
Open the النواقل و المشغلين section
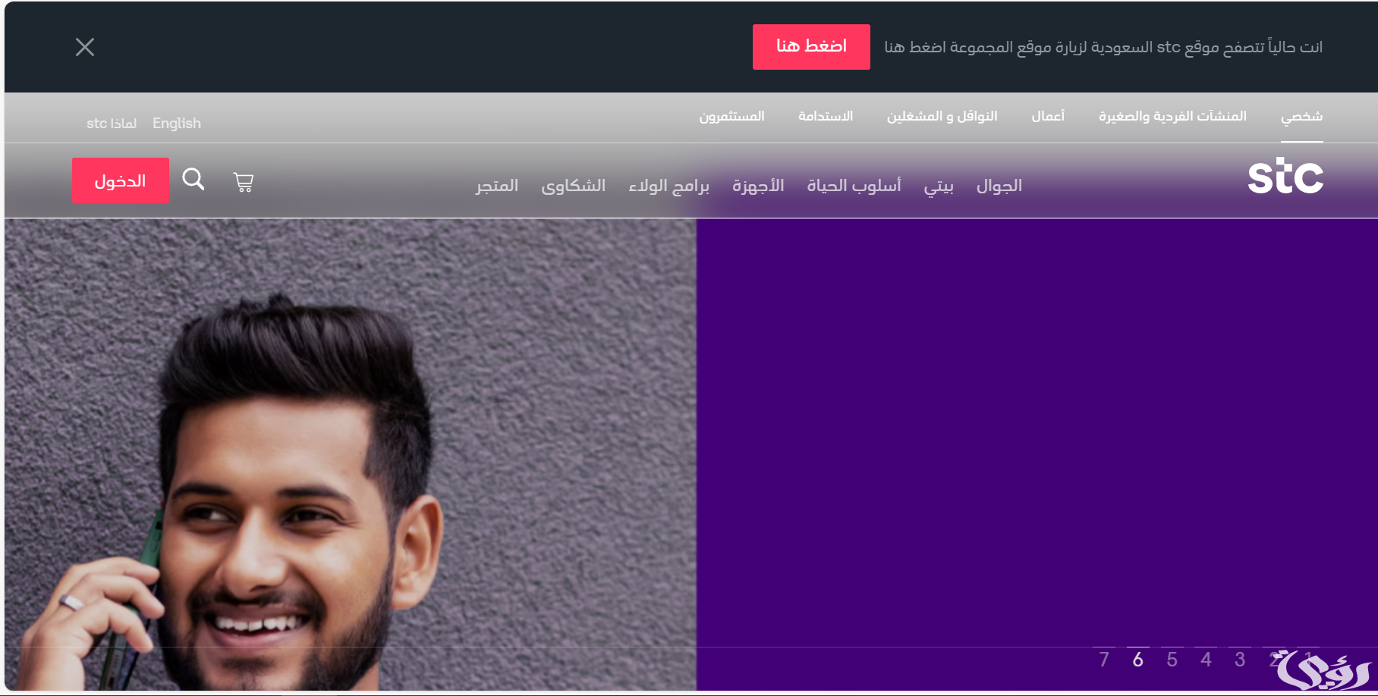(942, 116)
